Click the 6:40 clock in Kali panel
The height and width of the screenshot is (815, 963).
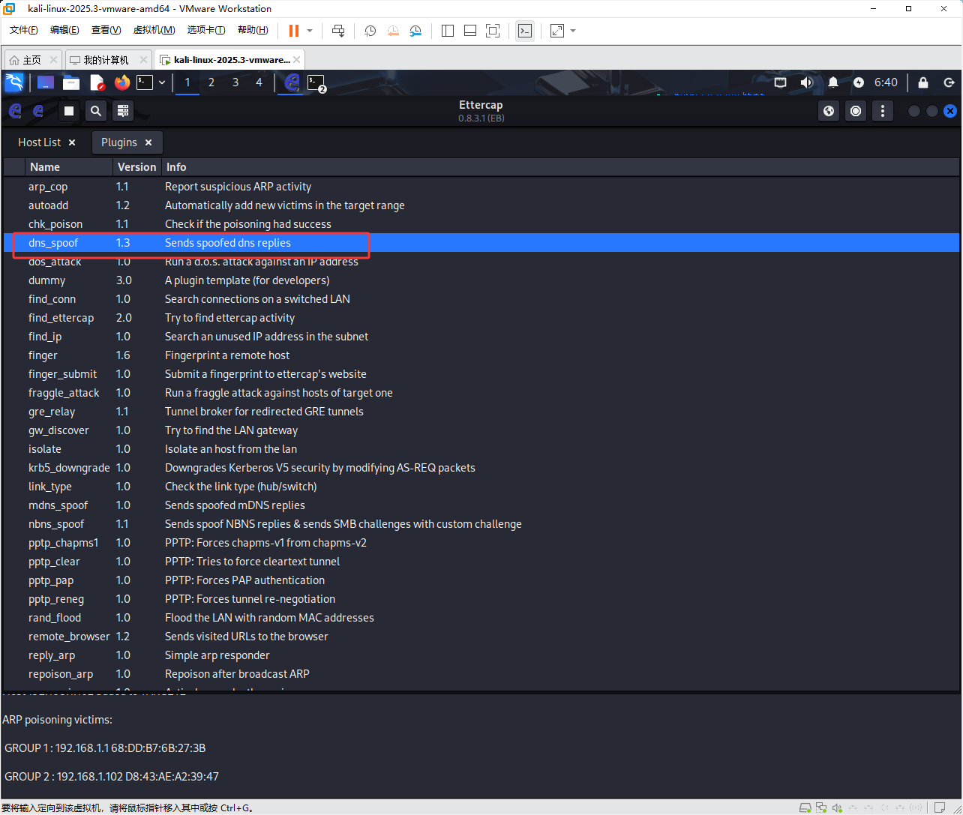pyautogui.click(x=886, y=82)
